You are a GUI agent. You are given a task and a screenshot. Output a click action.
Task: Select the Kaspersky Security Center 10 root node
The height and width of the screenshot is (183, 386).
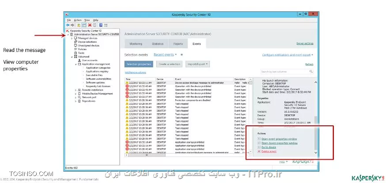pos(86,31)
